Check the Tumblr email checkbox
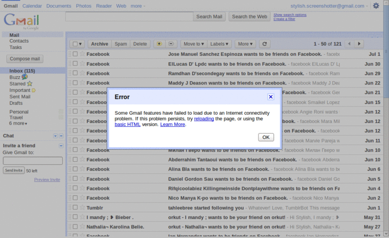 click(x=75, y=207)
